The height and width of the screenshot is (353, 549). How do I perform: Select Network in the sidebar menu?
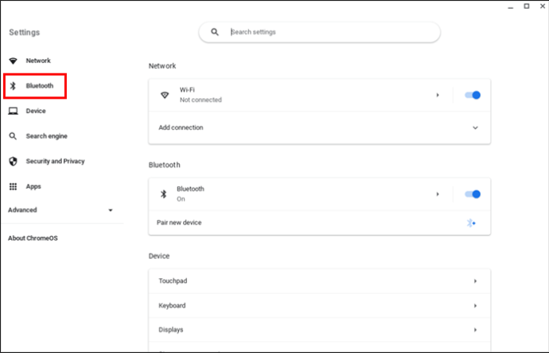pyautogui.click(x=38, y=61)
